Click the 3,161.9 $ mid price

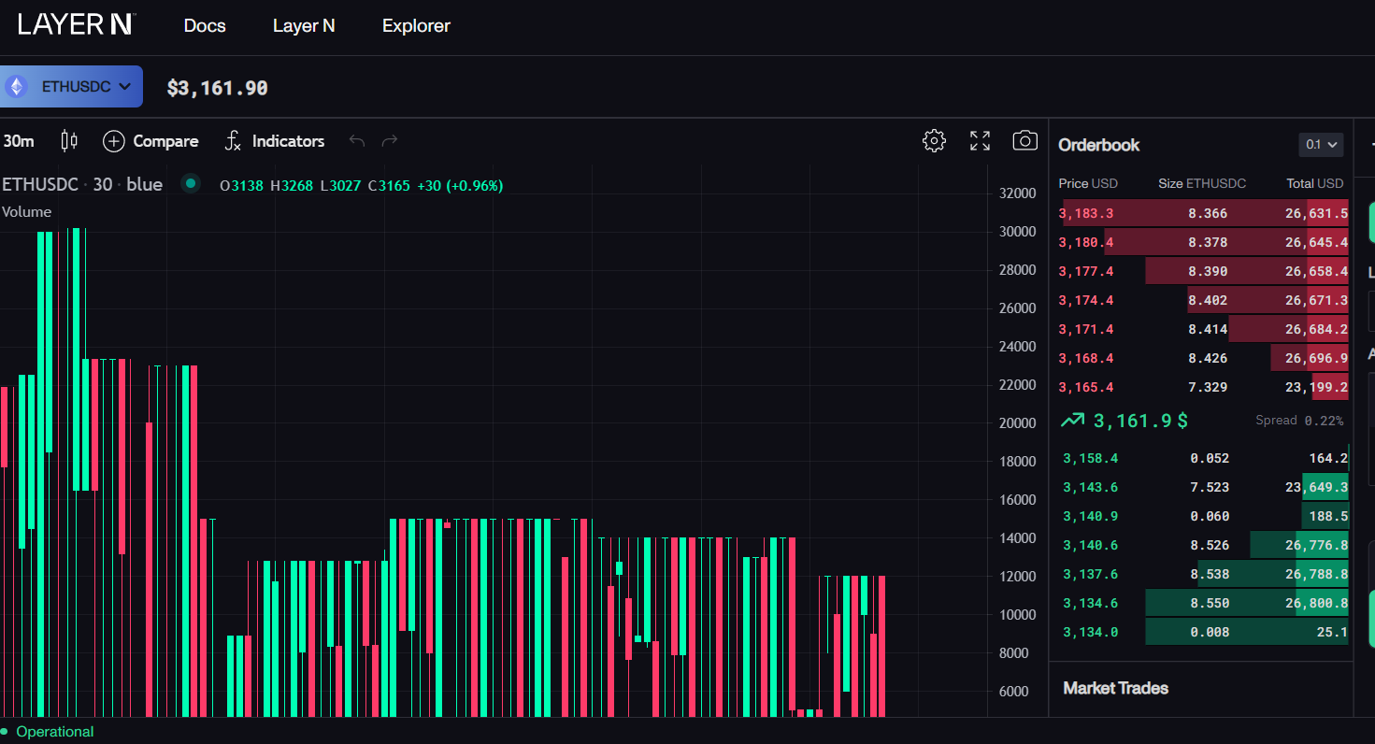[x=1140, y=421]
